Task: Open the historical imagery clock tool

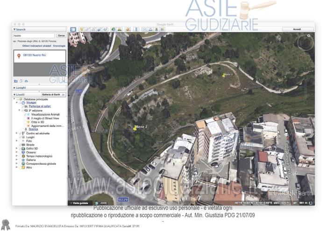Action: click(x=114, y=29)
